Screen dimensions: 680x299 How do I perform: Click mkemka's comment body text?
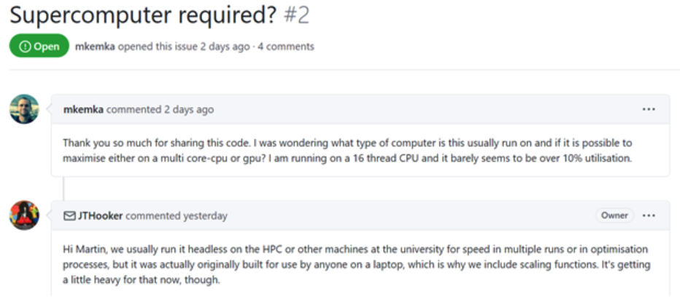tap(343, 150)
